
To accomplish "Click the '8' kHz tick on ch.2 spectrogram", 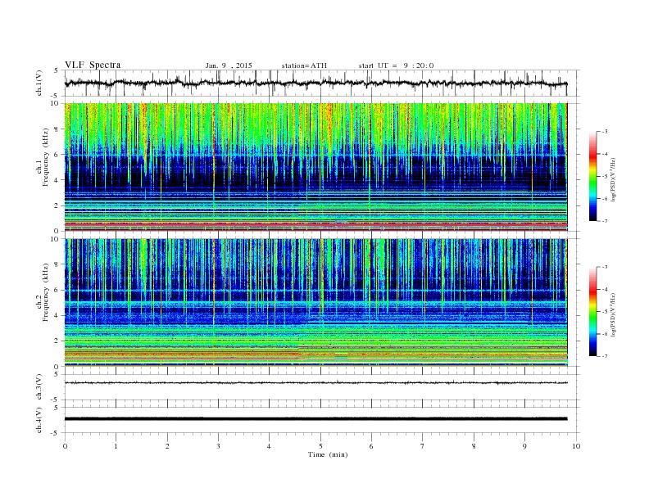I will [x=57, y=264].
